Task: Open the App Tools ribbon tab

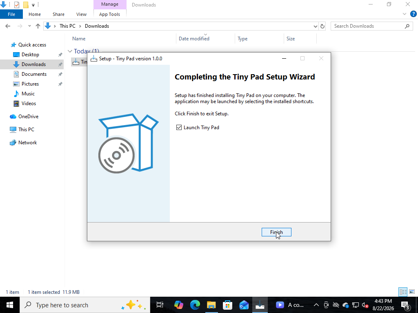Action: (x=109, y=14)
